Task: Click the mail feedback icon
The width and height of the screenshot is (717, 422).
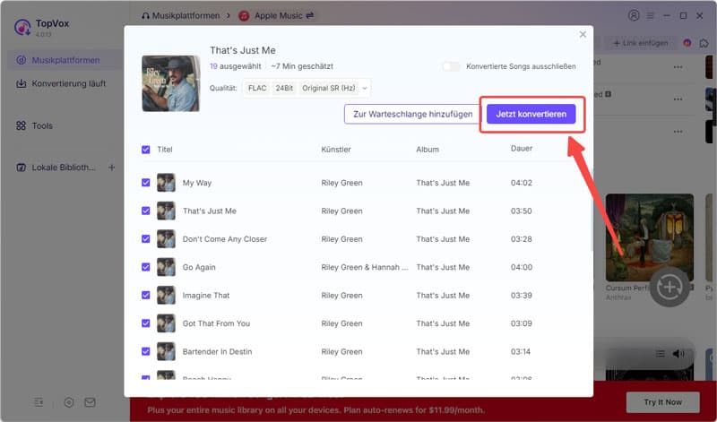Action: click(x=91, y=402)
